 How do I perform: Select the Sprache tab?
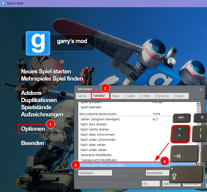(x=163, y=96)
